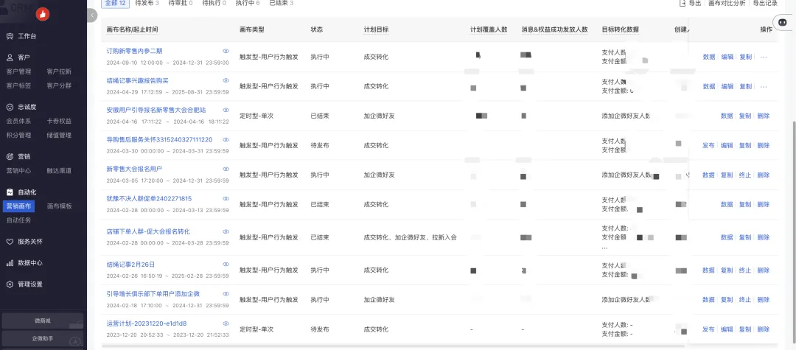
Task: Select the 画布模板 sidebar menu item
Action: click(x=60, y=206)
